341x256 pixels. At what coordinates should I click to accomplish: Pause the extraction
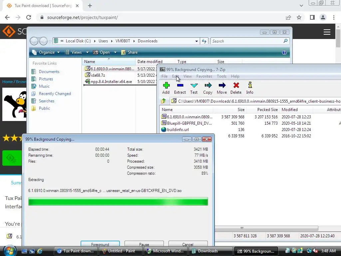(x=144, y=244)
